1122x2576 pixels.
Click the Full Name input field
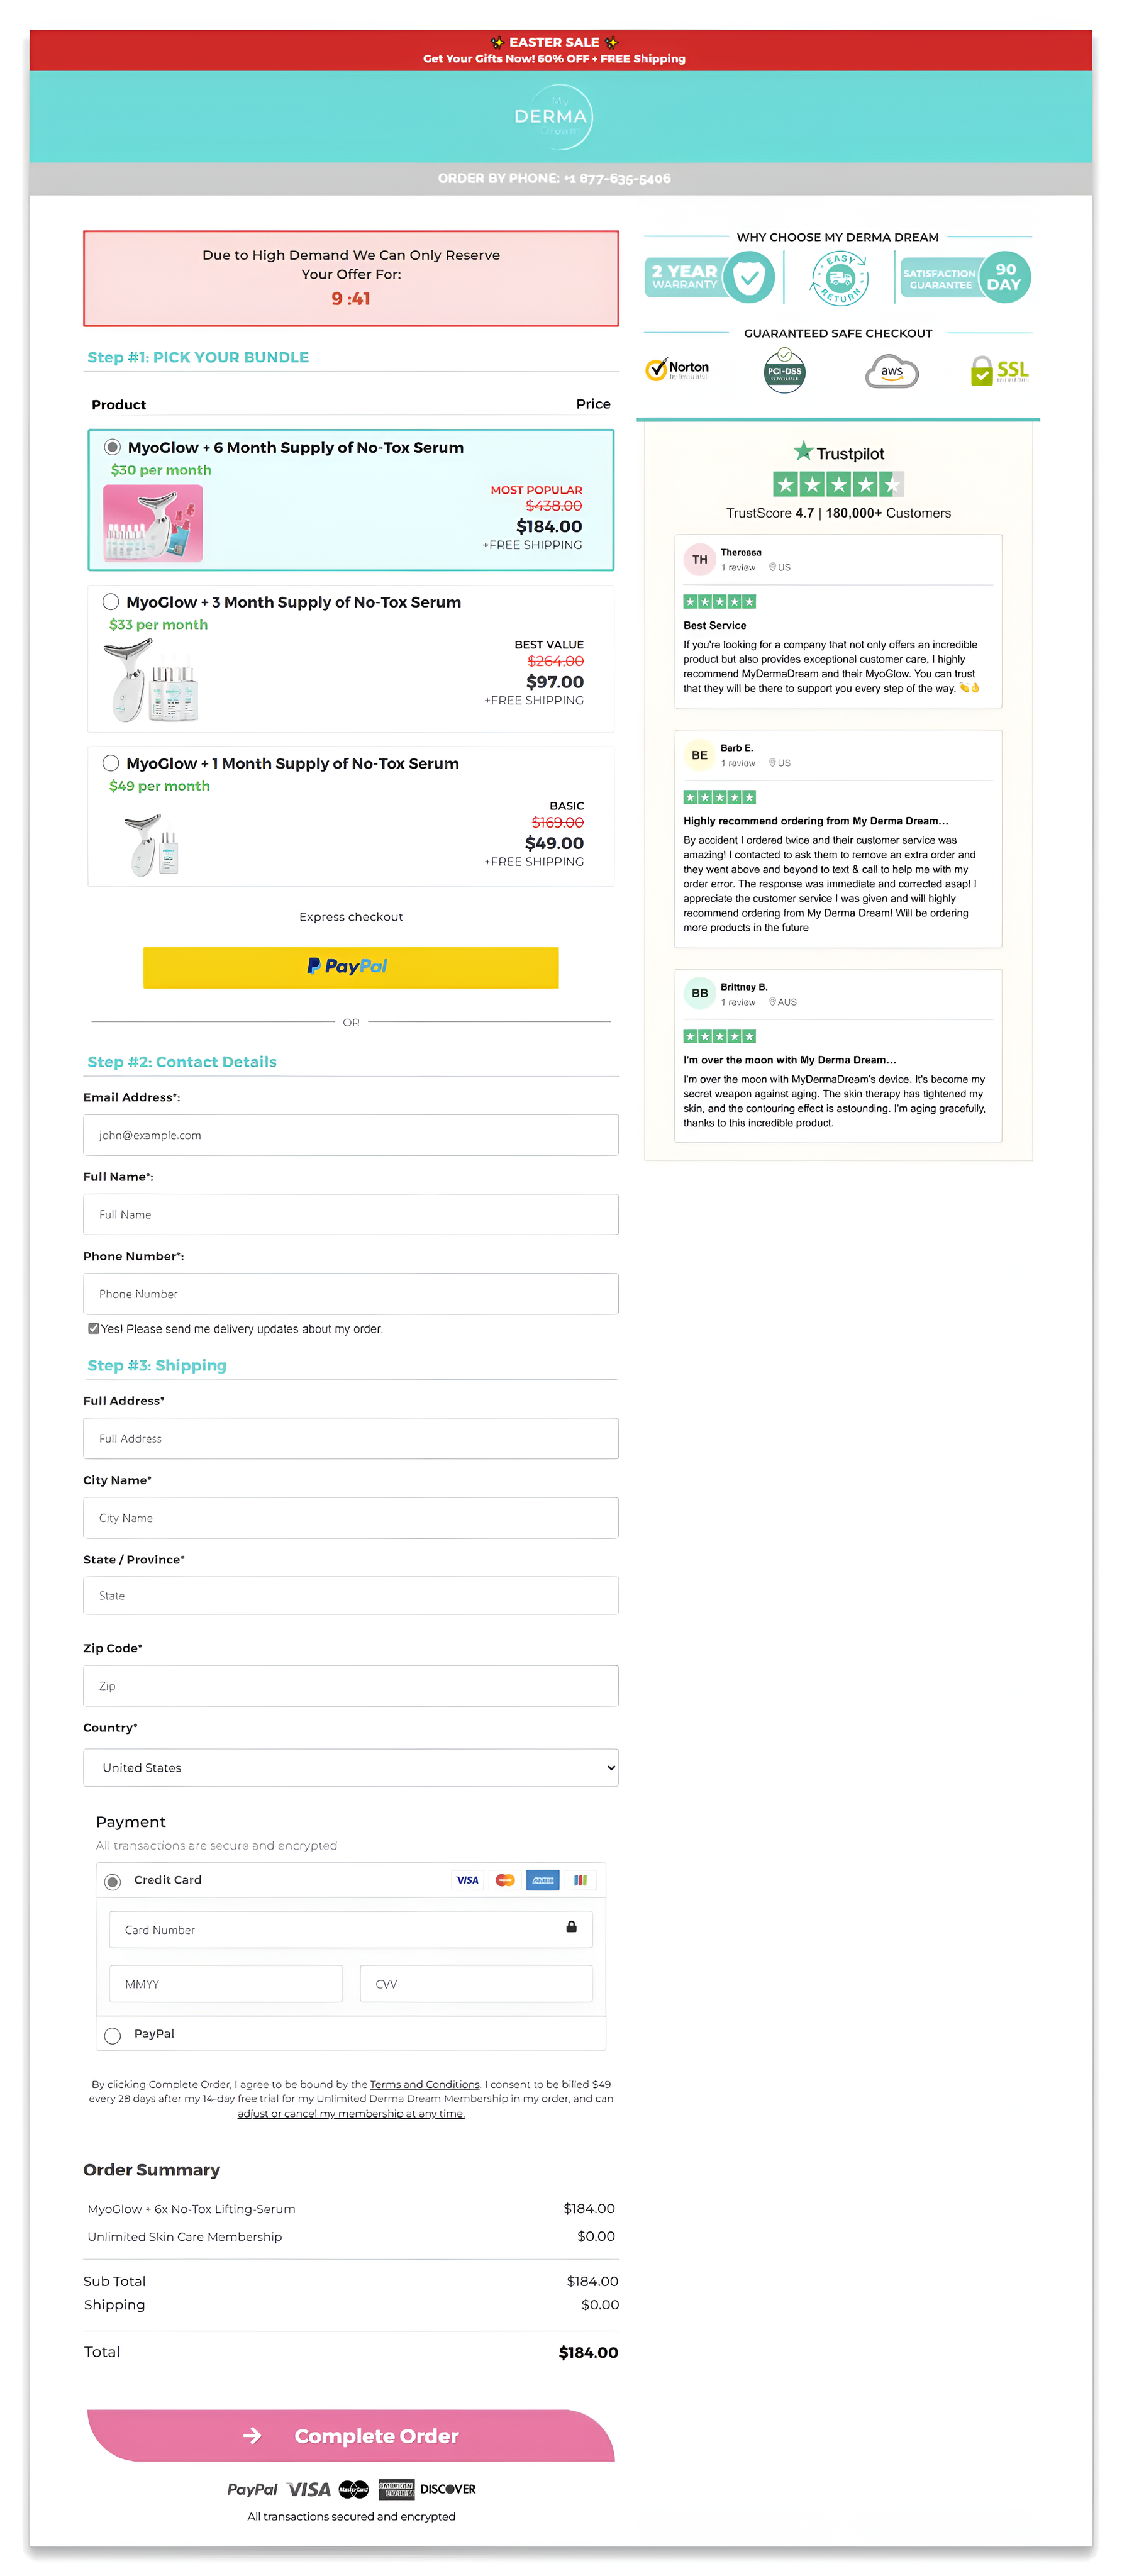tap(350, 1214)
